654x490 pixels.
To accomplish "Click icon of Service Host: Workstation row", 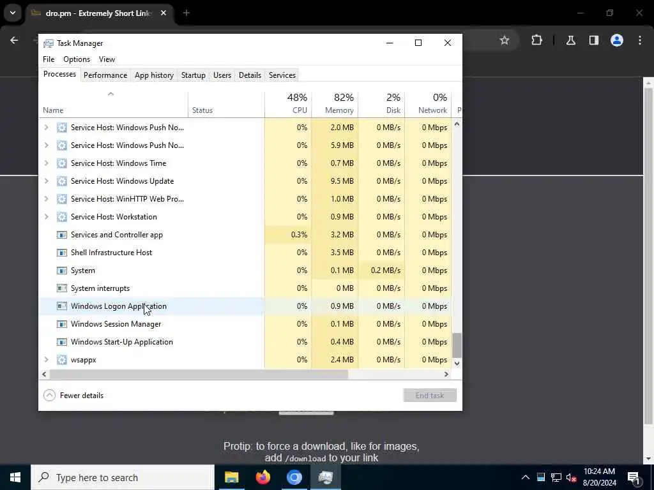I will click(x=62, y=217).
